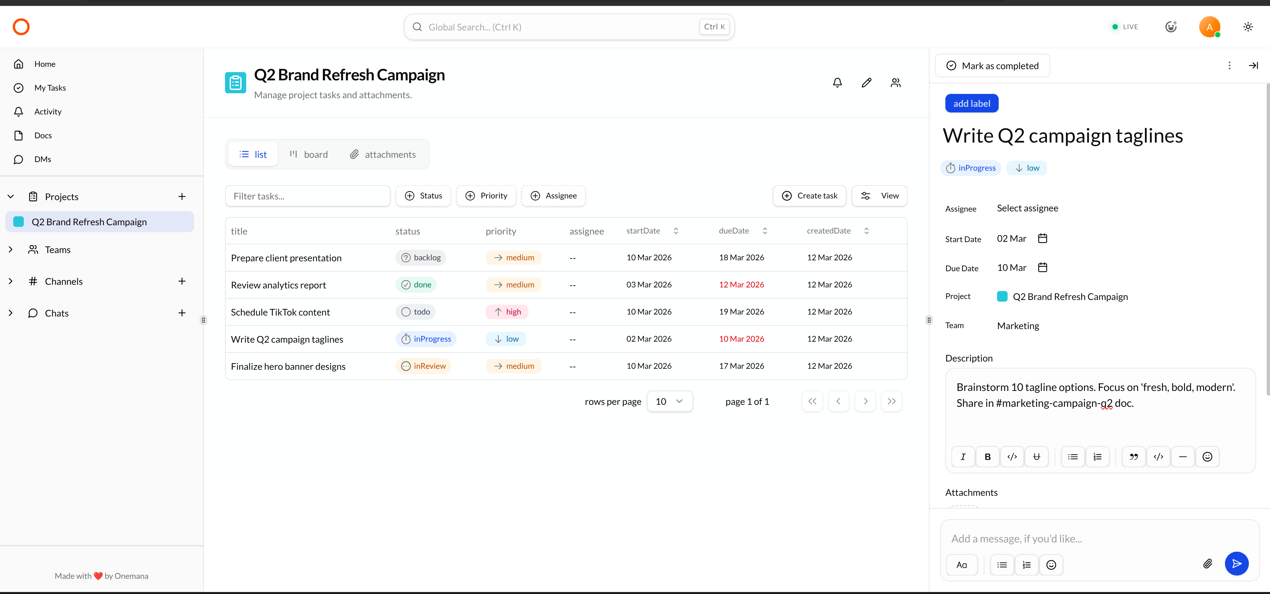Switch to the attachments tab

pyautogui.click(x=383, y=154)
